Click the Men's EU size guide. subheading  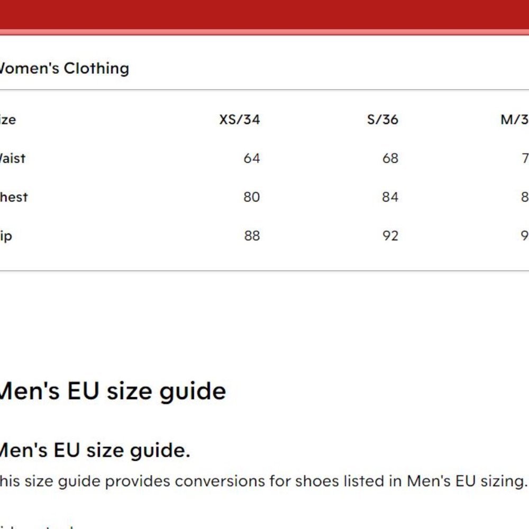[95, 450]
